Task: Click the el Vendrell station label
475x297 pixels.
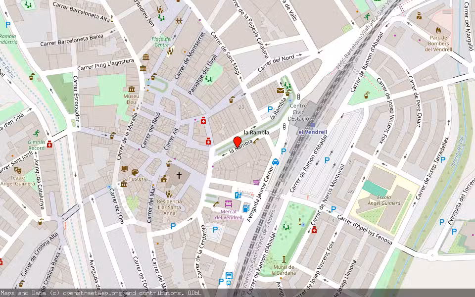Action: coord(313,132)
